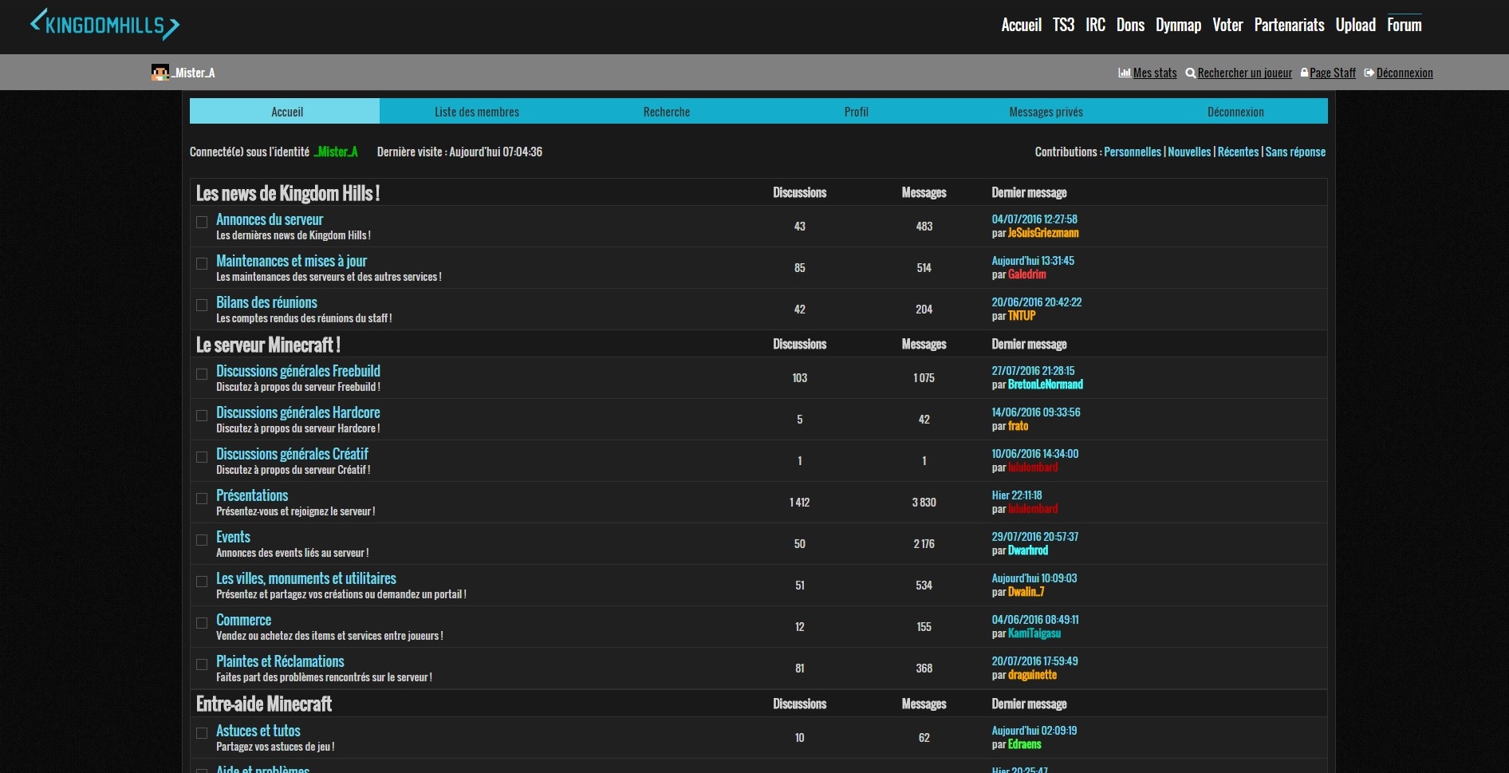Open Dynmap in the top navigation
Screen dimensions: 1509x773
[1178, 25]
